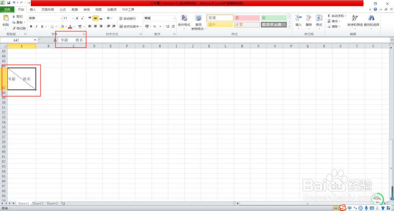Click the Delete cells (删除) icon
The width and height of the screenshot is (394, 211).
(309, 18)
